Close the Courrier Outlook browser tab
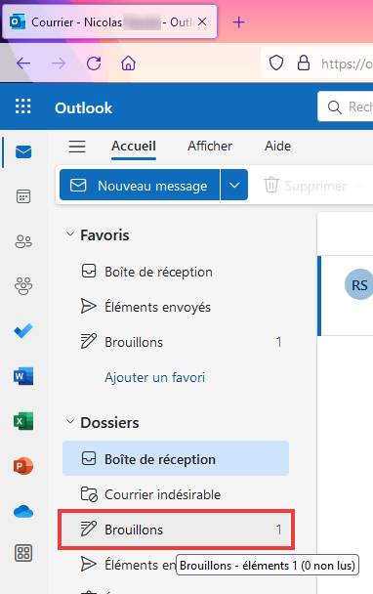Screen dimensions: 373x594 [x=202, y=21]
